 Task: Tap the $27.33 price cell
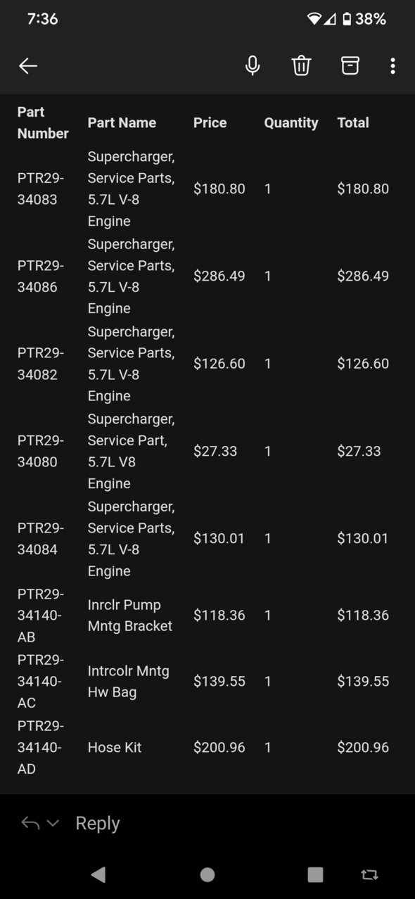(215, 451)
